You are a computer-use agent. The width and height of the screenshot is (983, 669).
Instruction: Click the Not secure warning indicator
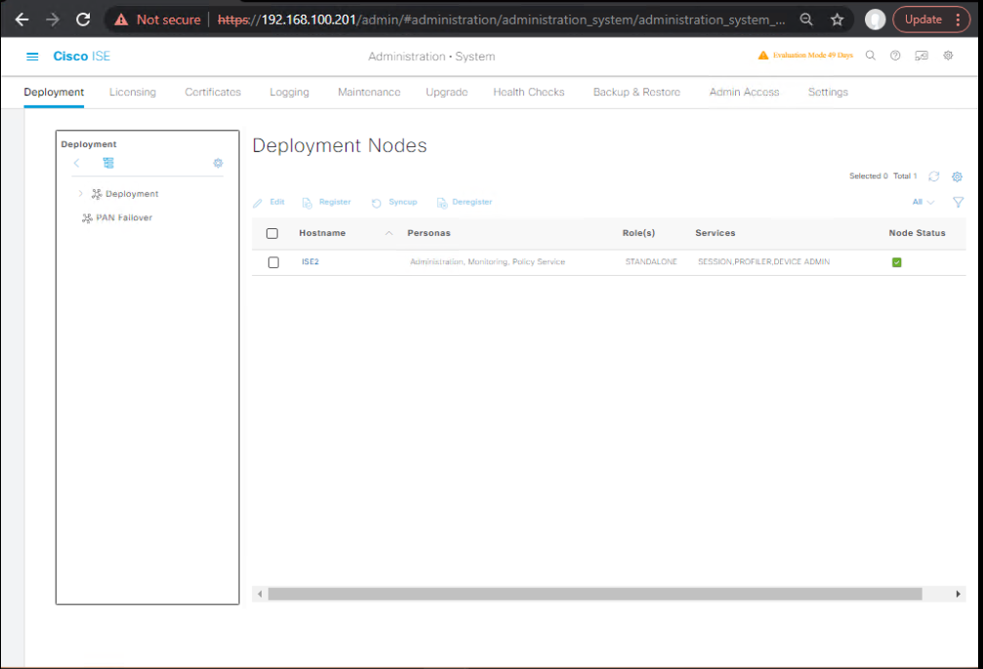(157, 20)
